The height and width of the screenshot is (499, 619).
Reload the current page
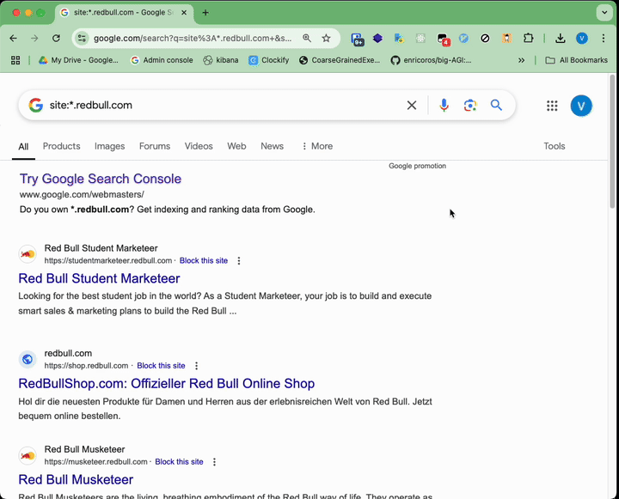click(56, 39)
